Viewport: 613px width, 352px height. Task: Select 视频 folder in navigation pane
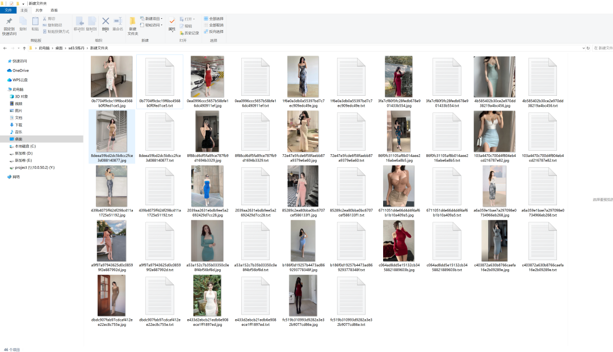click(x=18, y=104)
